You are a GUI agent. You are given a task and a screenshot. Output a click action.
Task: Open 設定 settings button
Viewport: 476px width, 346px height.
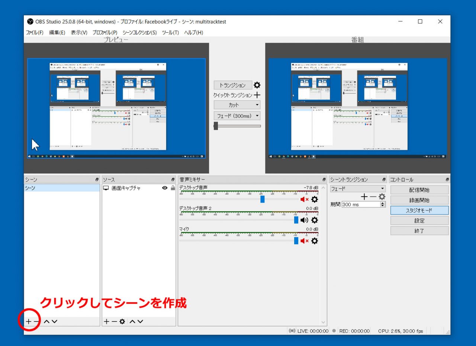[419, 220]
